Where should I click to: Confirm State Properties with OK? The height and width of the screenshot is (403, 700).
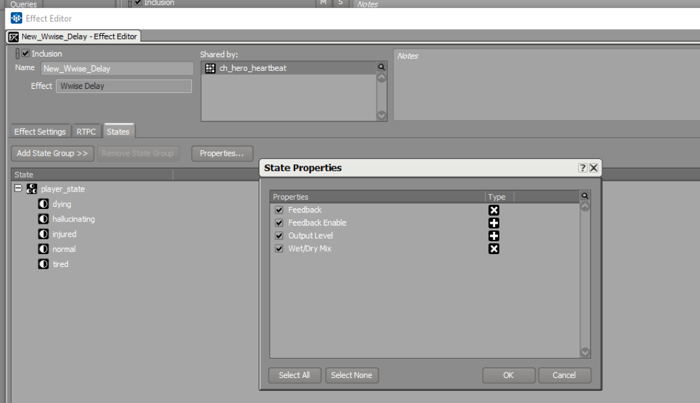tap(509, 375)
